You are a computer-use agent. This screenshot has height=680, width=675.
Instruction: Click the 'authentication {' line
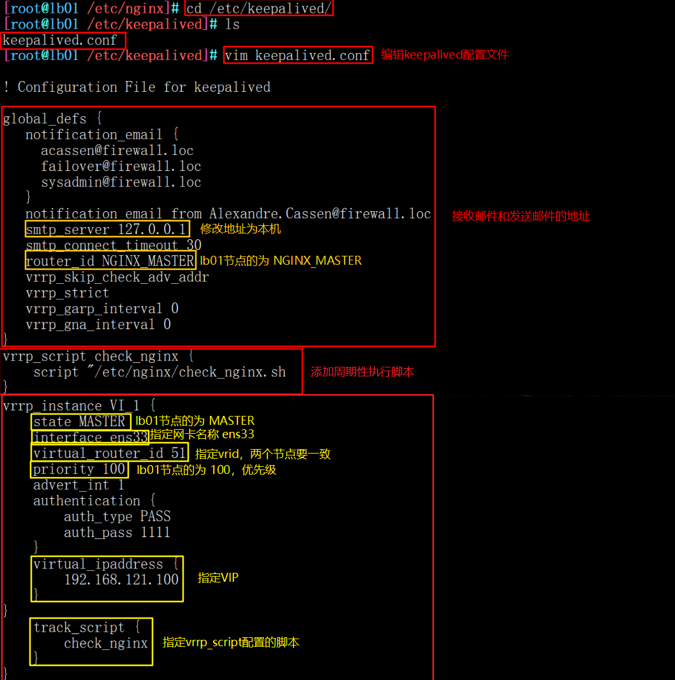click(x=94, y=501)
